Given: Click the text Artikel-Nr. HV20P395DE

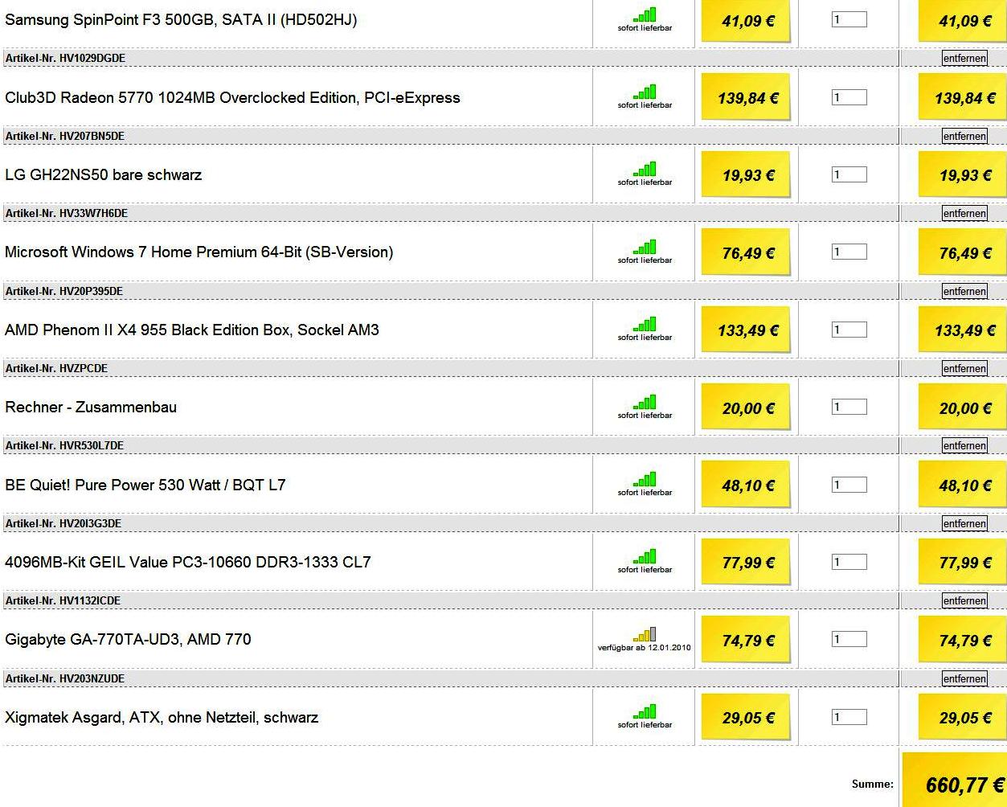Looking at the screenshot, I should [x=64, y=291].
